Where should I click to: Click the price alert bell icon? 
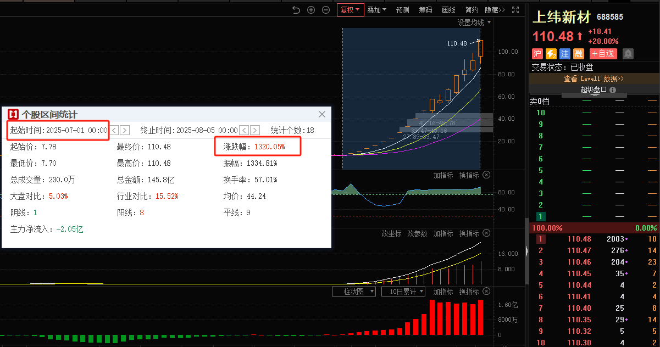628,54
